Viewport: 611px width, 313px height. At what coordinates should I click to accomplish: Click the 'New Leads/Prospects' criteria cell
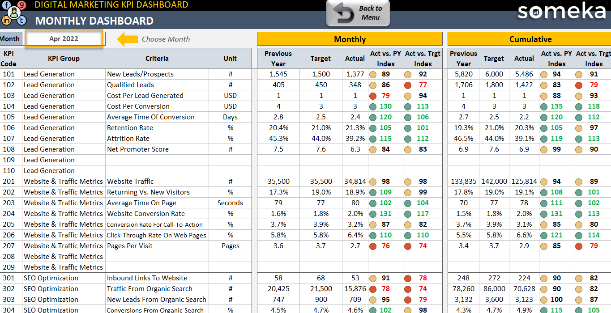pos(157,74)
